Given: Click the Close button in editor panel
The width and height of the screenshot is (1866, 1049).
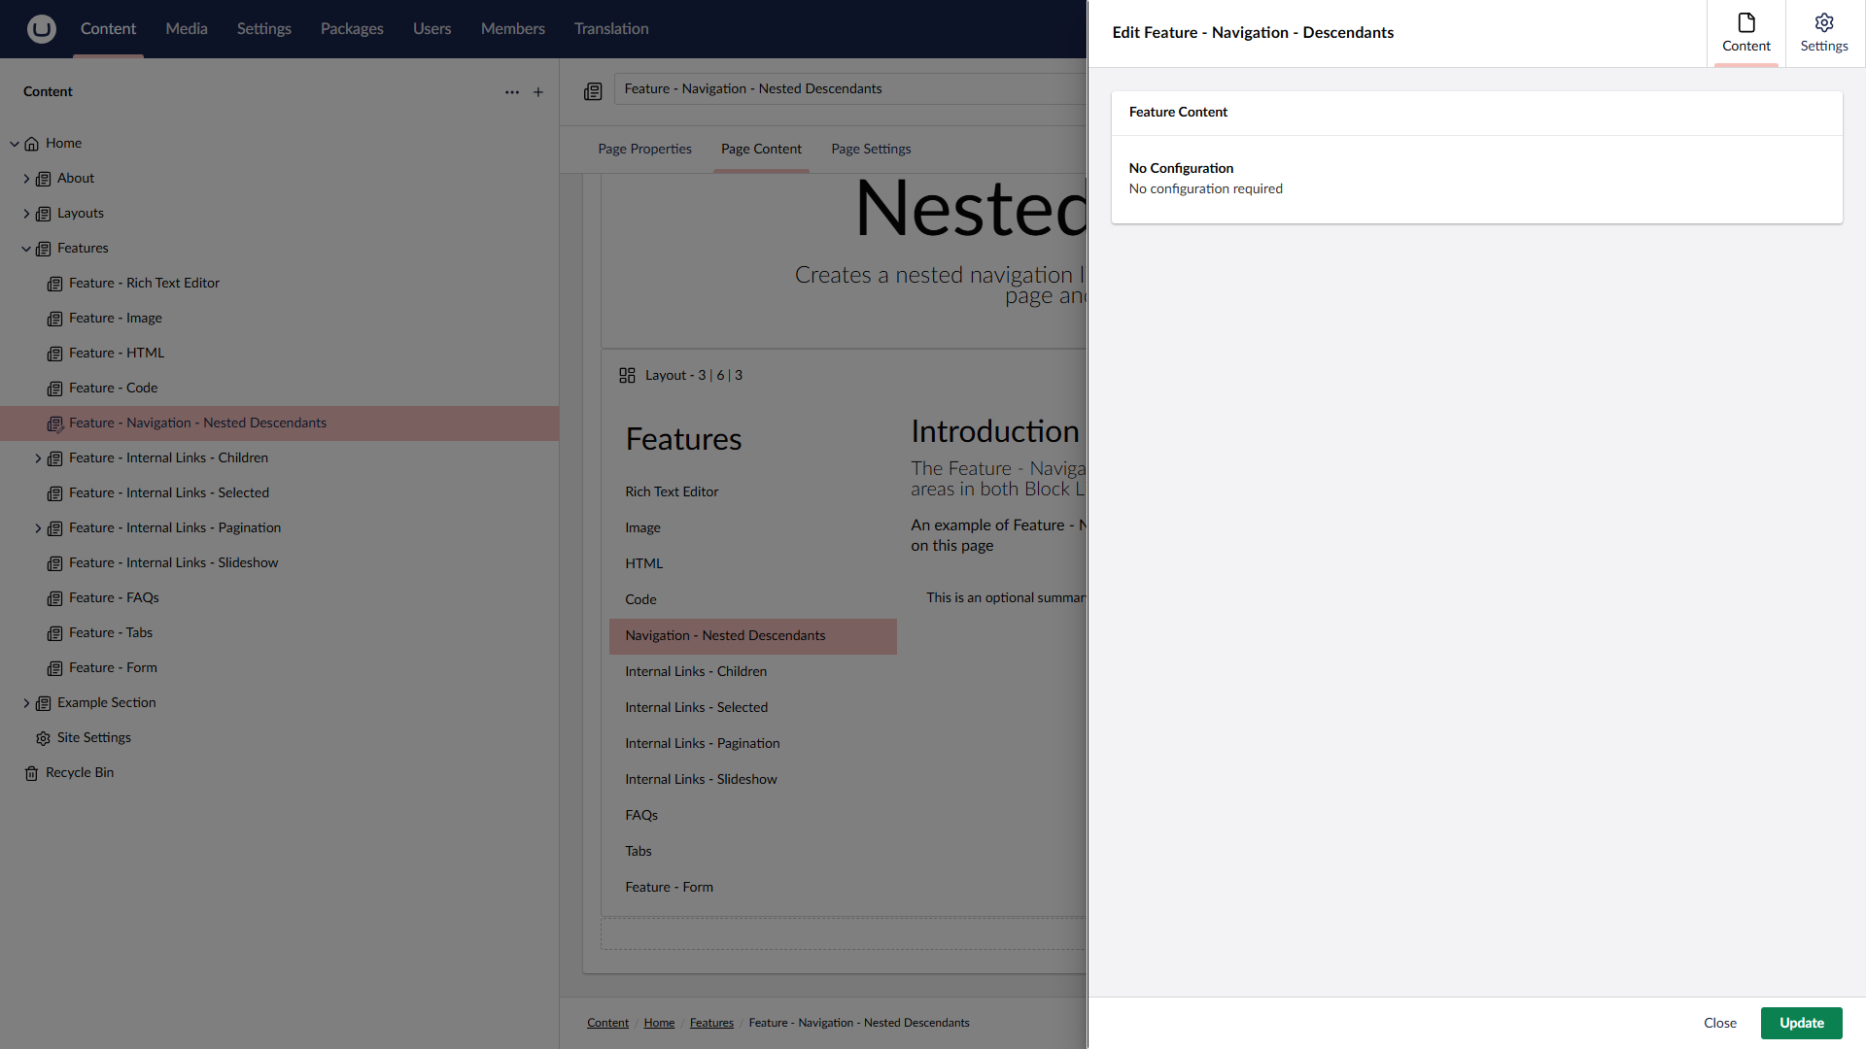Looking at the screenshot, I should pos(1719,1023).
